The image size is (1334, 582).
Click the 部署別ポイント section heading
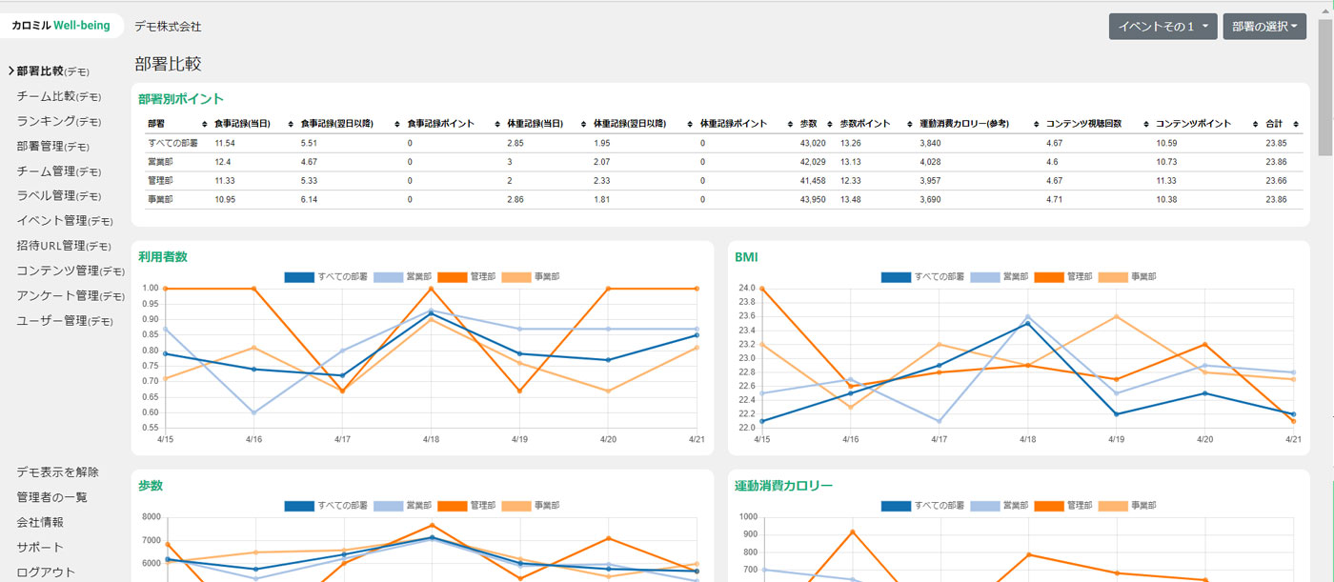181,98
